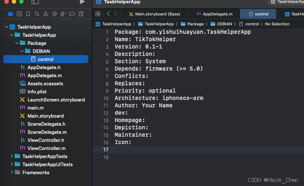Click line number 17 in gutter

106,150
